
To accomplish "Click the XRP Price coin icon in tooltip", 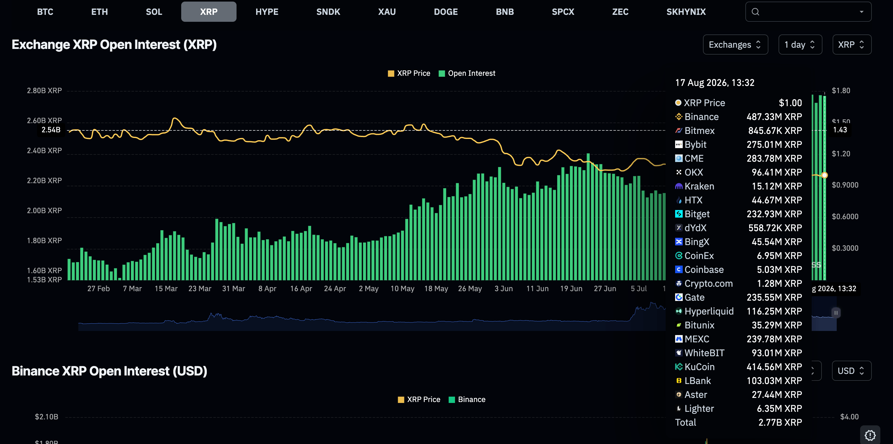I will click(x=678, y=103).
